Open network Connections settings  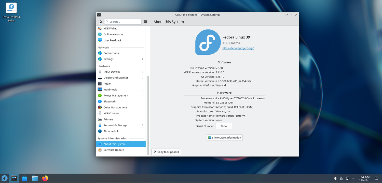121,53
